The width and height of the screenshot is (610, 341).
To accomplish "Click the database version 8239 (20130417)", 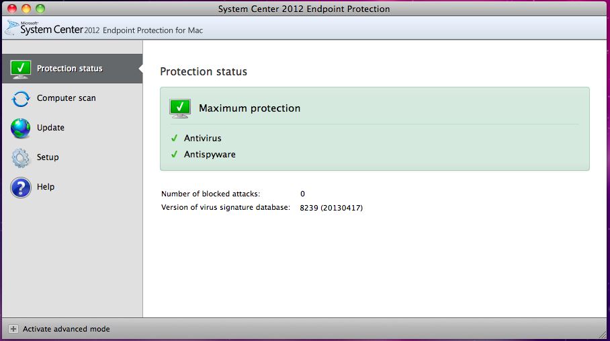I will pyautogui.click(x=331, y=208).
